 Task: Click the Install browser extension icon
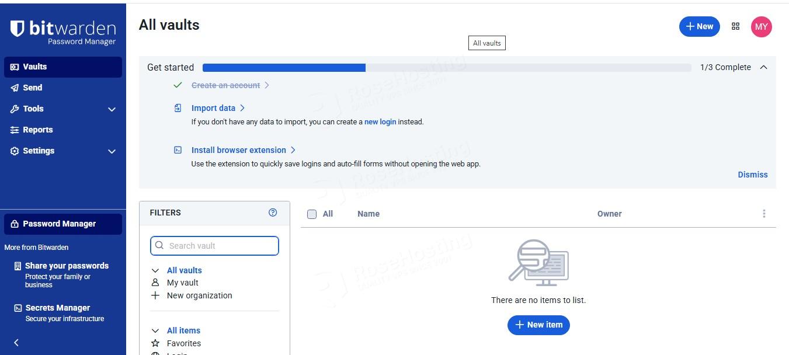tap(178, 149)
